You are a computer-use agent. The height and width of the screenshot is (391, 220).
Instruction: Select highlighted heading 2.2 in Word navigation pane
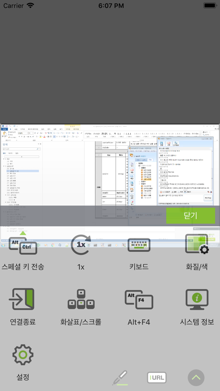tap(22, 171)
